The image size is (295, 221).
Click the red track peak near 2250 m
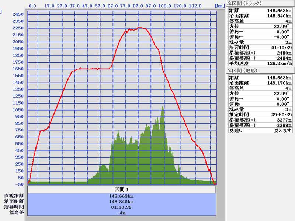point(139,28)
